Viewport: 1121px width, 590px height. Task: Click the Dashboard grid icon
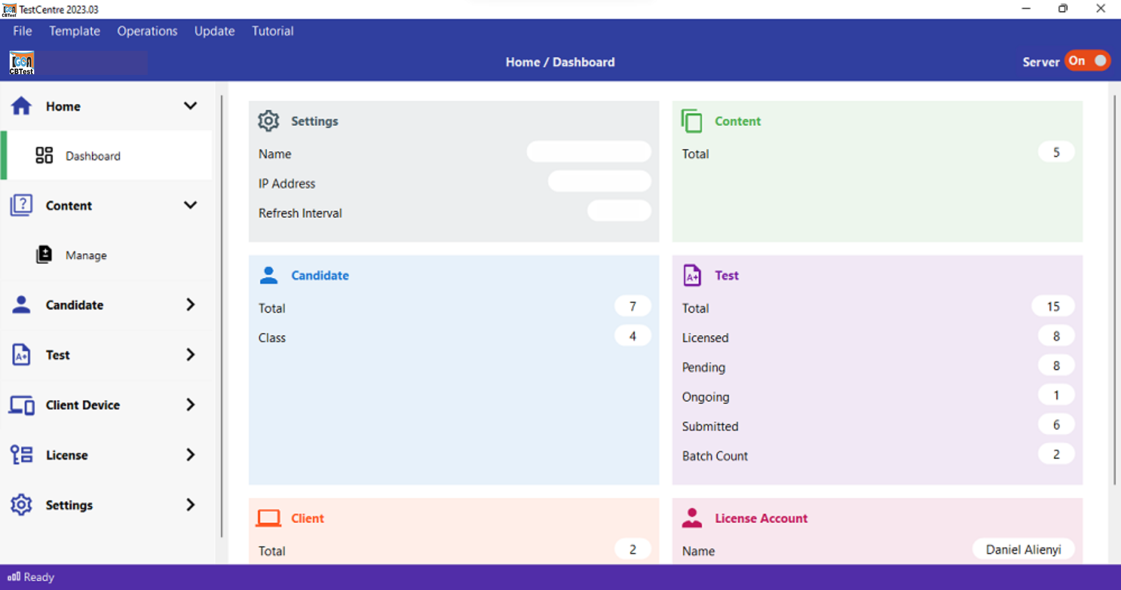click(x=44, y=155)
